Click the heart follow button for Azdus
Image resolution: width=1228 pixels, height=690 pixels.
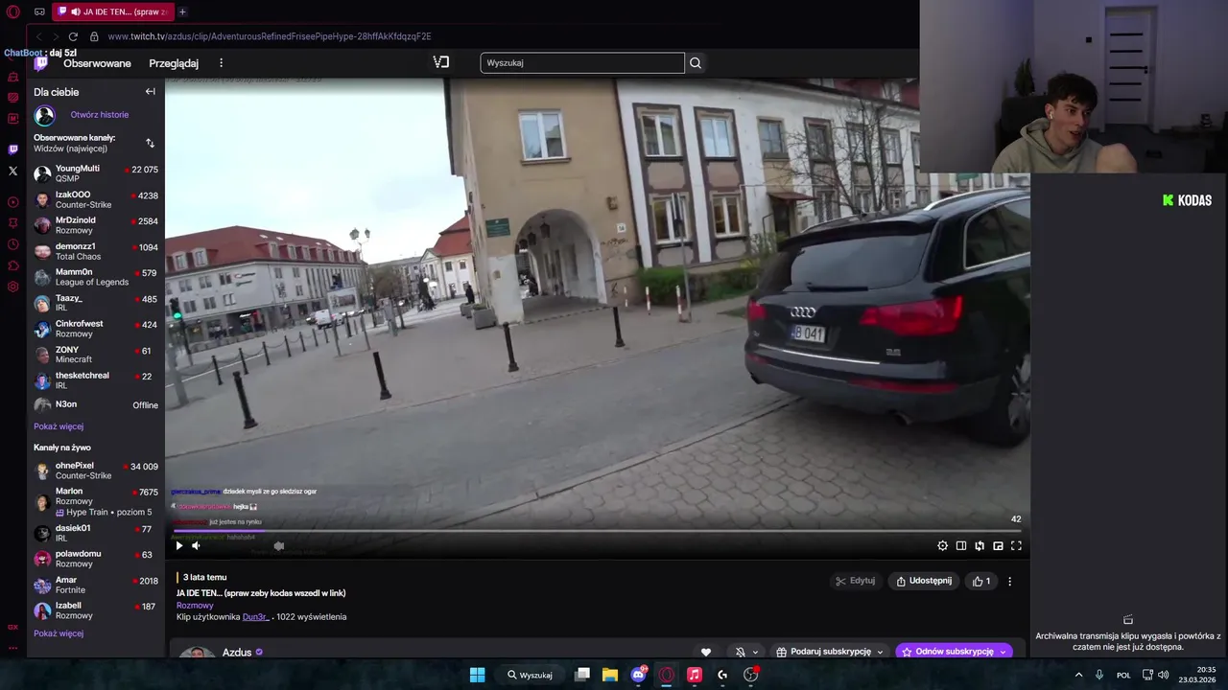coord(706,652)
